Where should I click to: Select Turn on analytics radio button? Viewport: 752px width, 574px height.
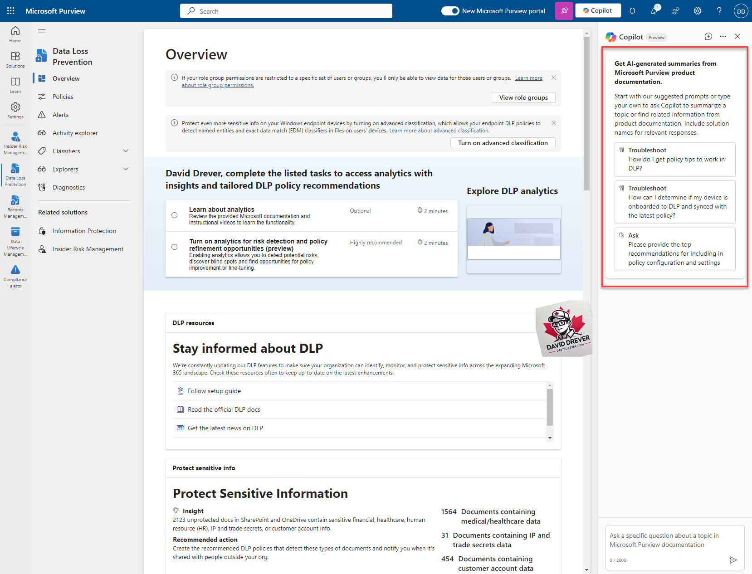point(175,247)
